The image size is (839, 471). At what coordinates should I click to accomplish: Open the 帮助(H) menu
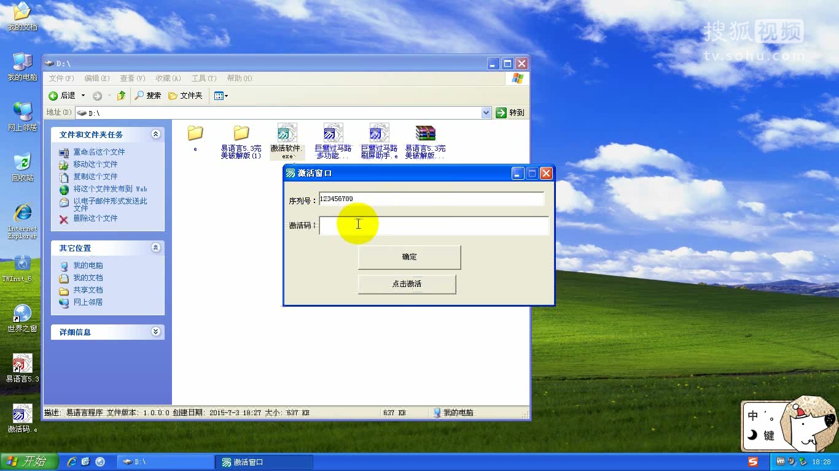[239, 78]
